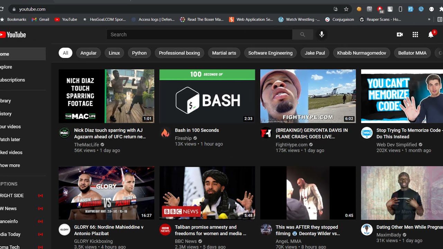The width and height of the screenshot is (443, 249).
Task: Play the Gervonta Davis plane crash thumbnail
Action: pyautogui.click(x=308, y=96)
